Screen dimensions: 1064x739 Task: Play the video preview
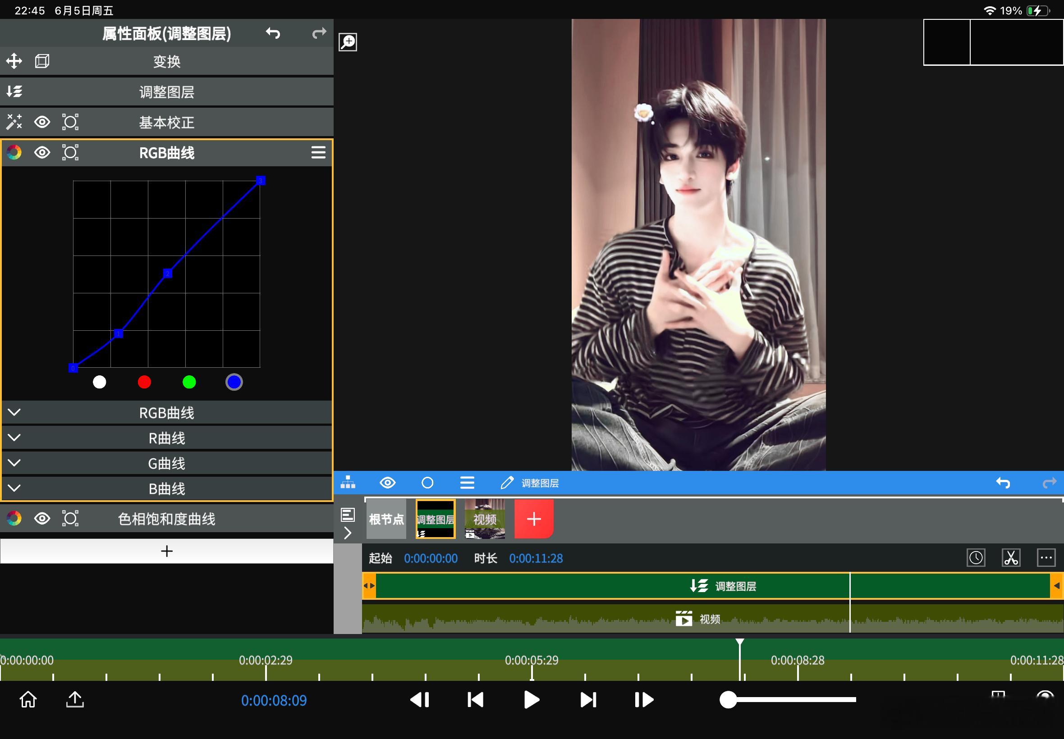[531, 700]
